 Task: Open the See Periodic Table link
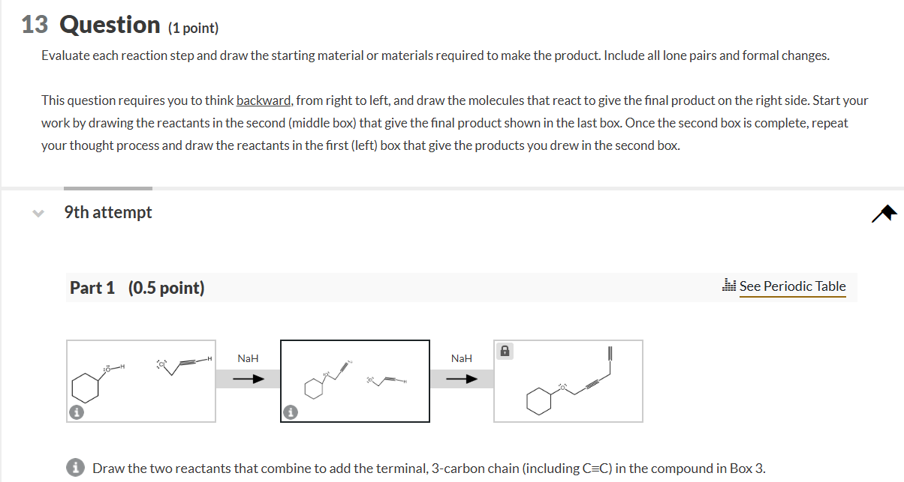pos(793,286)
